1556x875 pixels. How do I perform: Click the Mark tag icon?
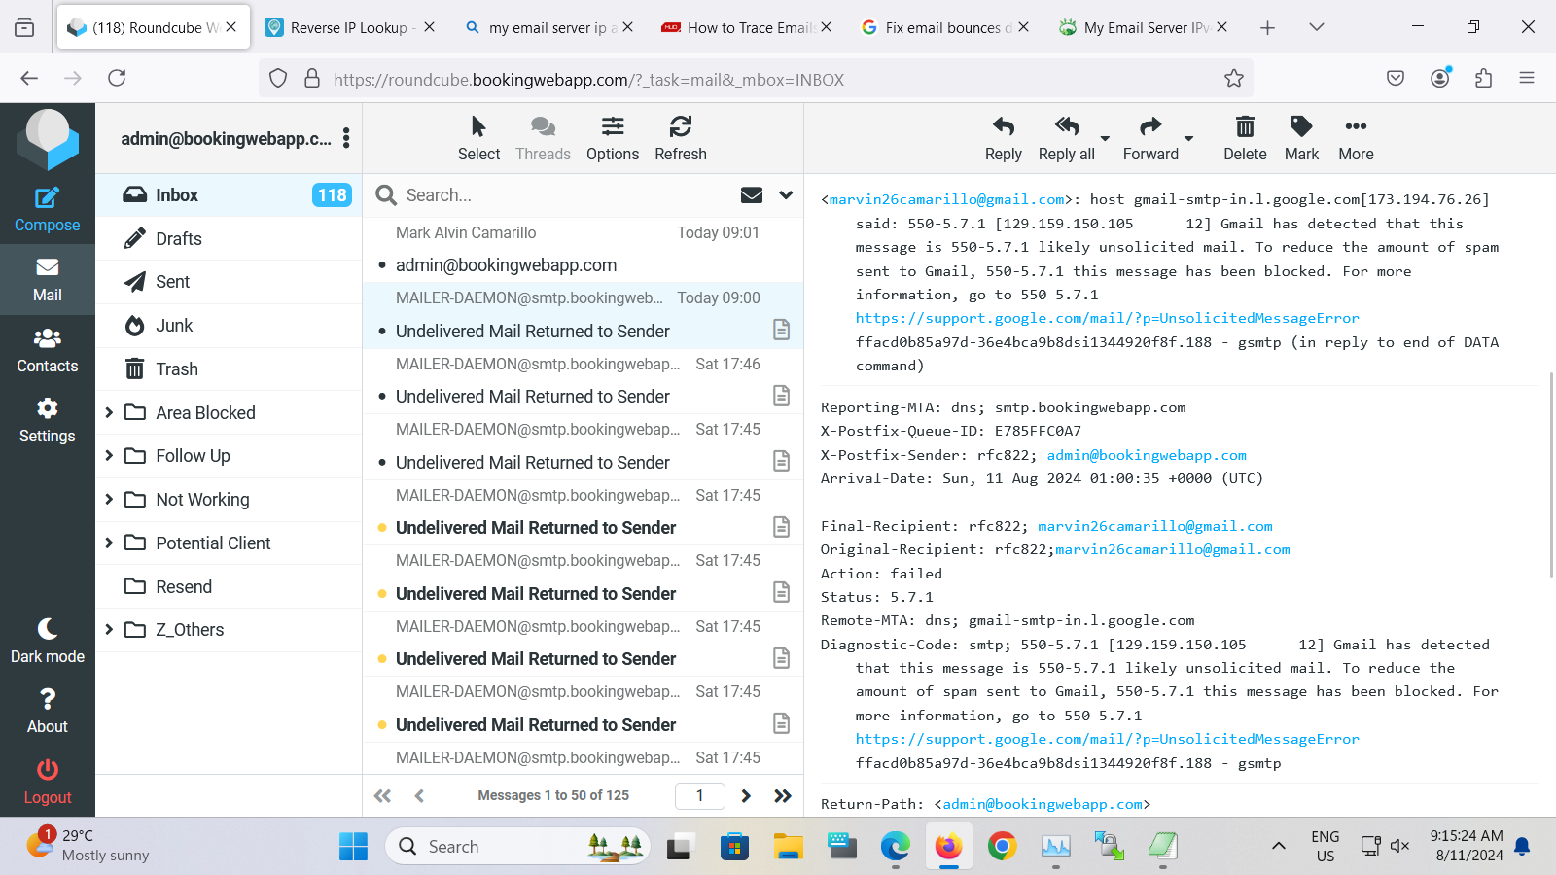click(1300, 127)
